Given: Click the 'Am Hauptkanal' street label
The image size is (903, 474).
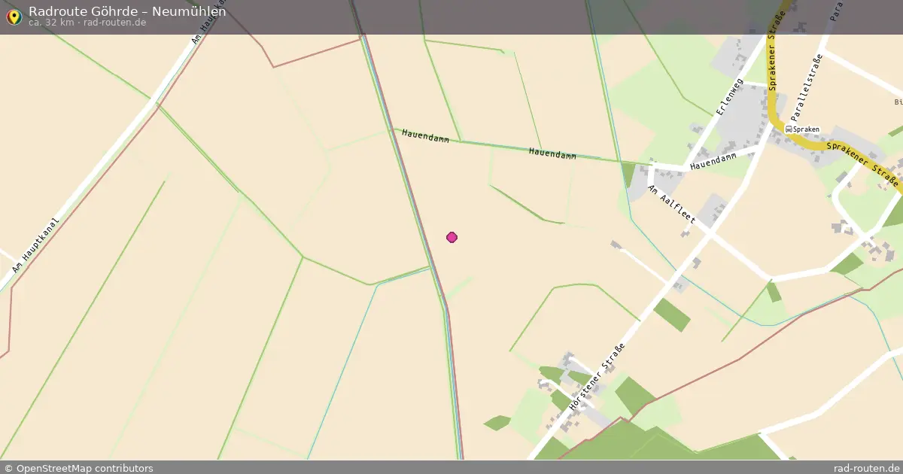Looking at the screenshot, I should (35, 245).
